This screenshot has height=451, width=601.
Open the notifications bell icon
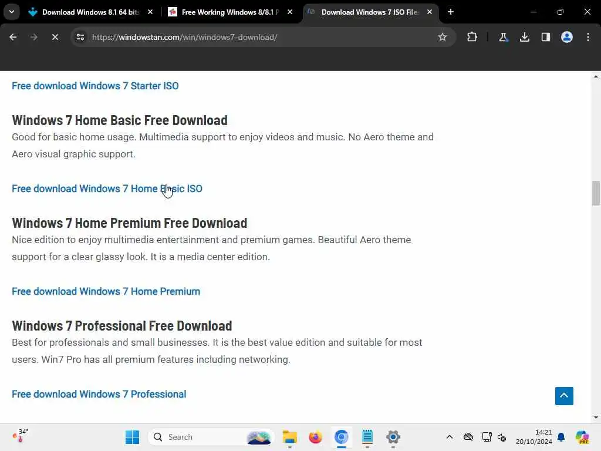pyautogui.click(x=561, y=437)
